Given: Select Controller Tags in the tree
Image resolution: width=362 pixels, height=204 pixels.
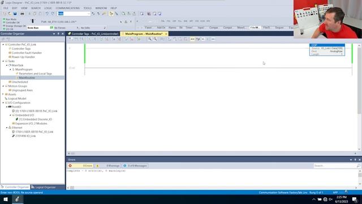Looking at the screenshot, I should pyautogui.click(x=21, y=49).
